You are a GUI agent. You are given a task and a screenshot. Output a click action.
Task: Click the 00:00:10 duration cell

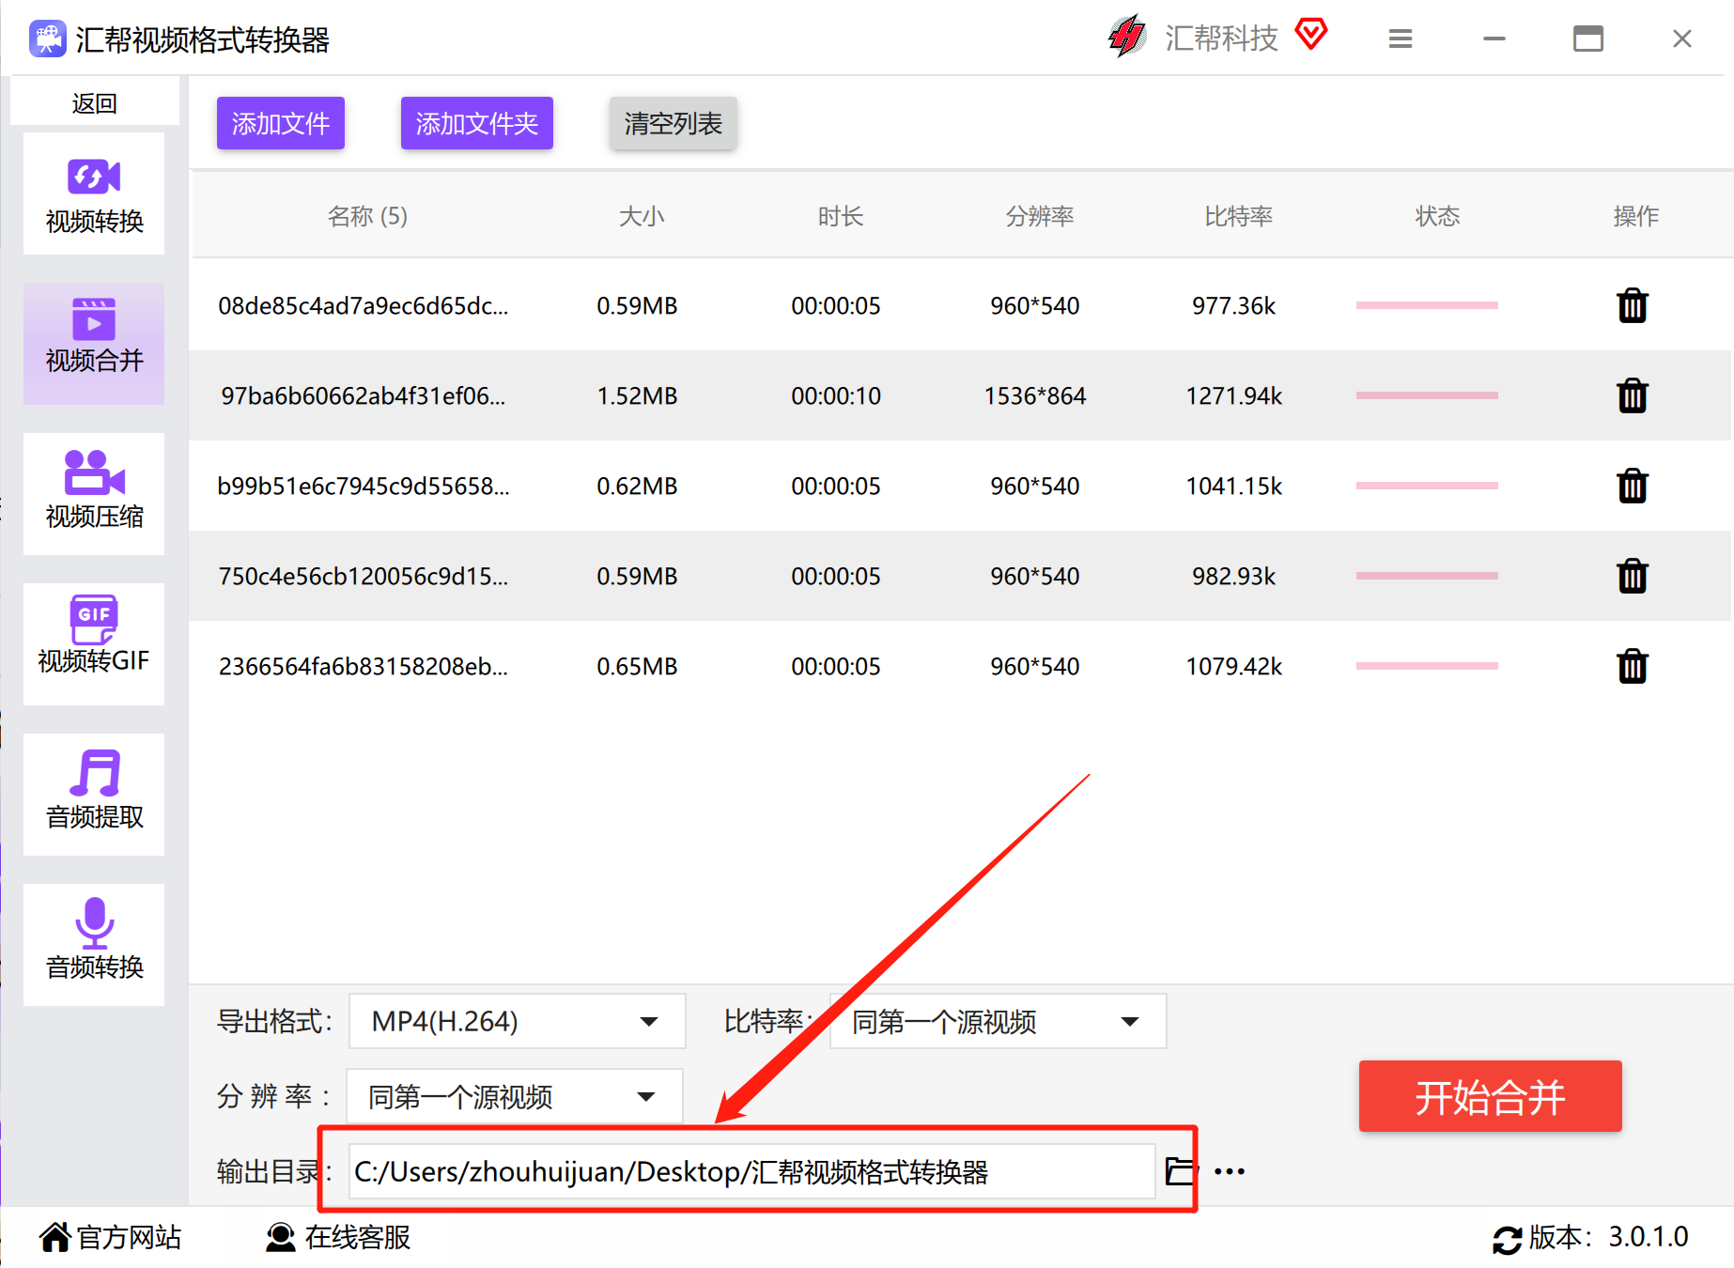(x=836, y=395)
